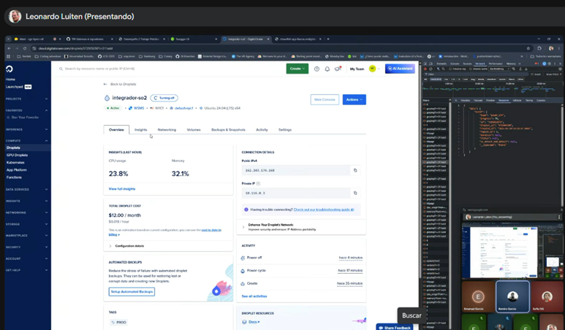Click the browser back arrow

pyautogui.click(x=10, y=48)
